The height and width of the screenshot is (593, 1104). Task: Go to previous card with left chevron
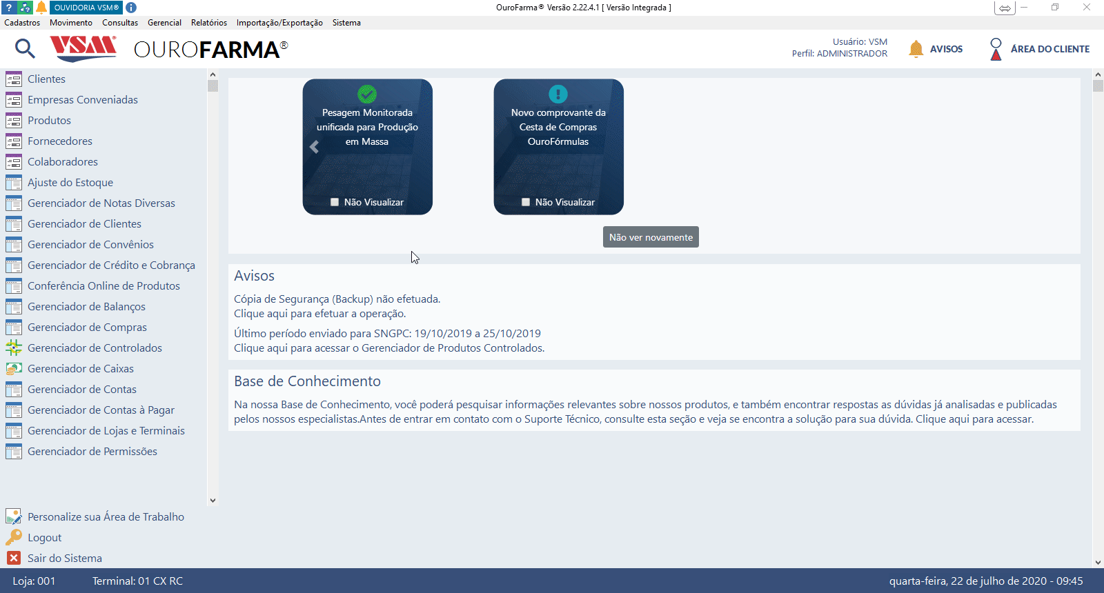pos(314,147)
